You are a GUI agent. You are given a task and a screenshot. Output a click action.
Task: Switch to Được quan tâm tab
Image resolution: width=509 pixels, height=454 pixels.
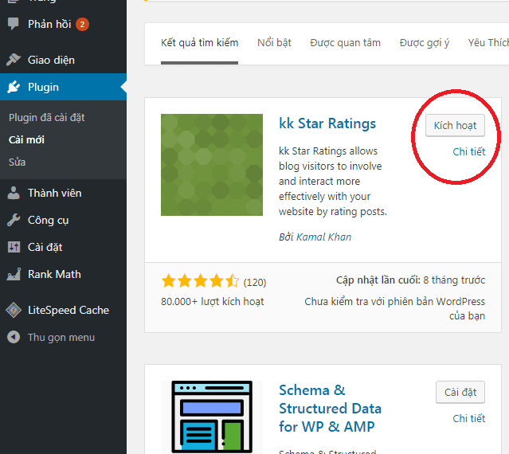346,43
